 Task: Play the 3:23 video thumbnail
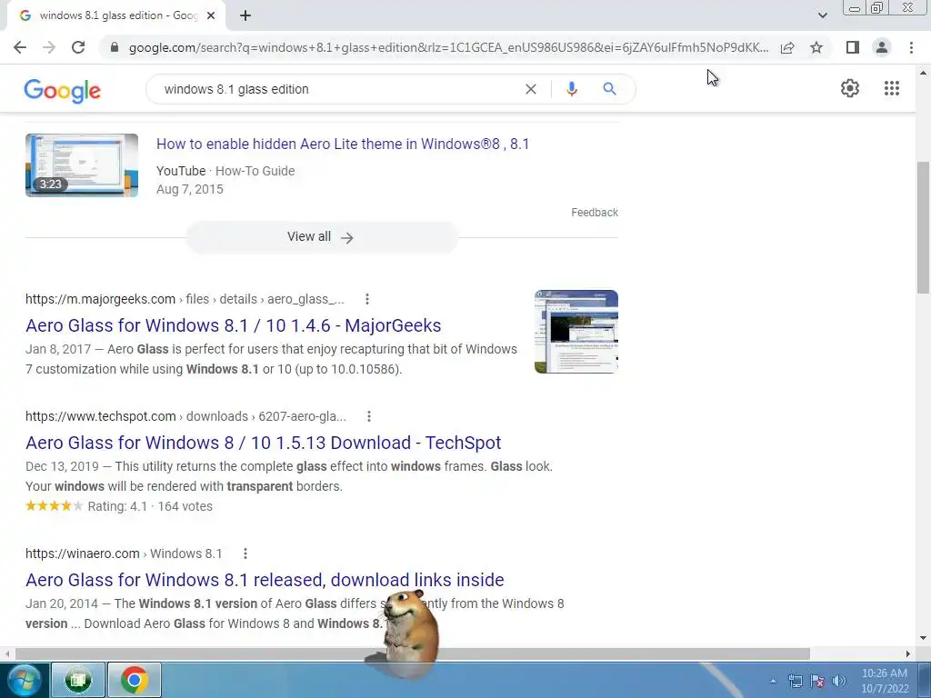[82, 165]
